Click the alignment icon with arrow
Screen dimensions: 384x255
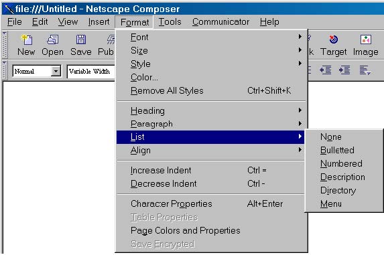pyautogui.click(x=365, y=70)
